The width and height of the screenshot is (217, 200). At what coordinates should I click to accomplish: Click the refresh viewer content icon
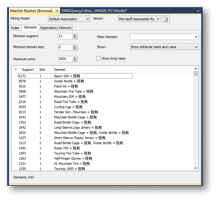pyautogui.click(x=166, y=19)
